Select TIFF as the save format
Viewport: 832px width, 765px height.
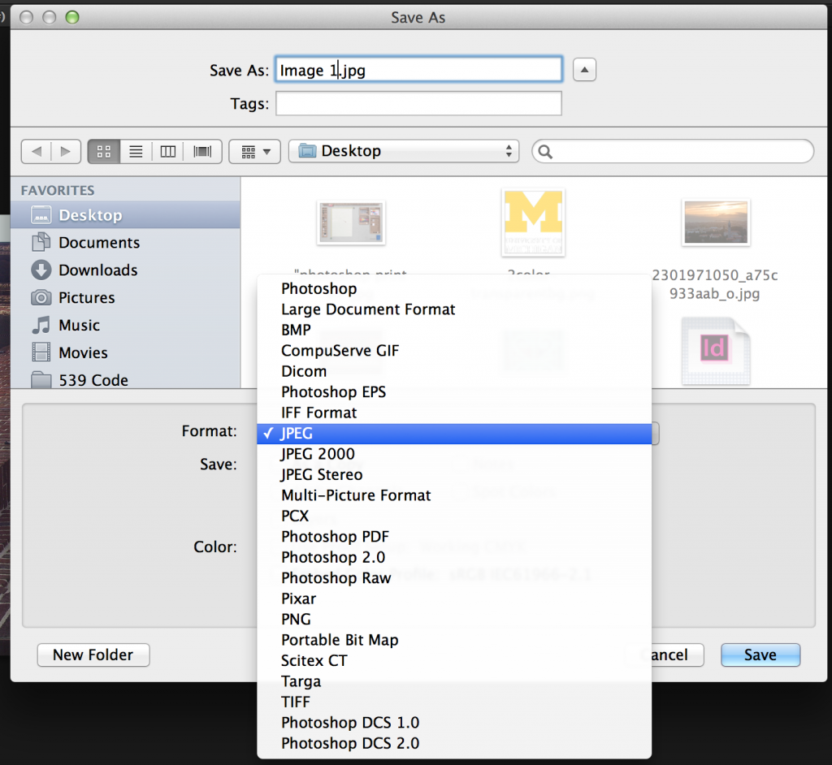pyautogui.click(x=295, y=702)
